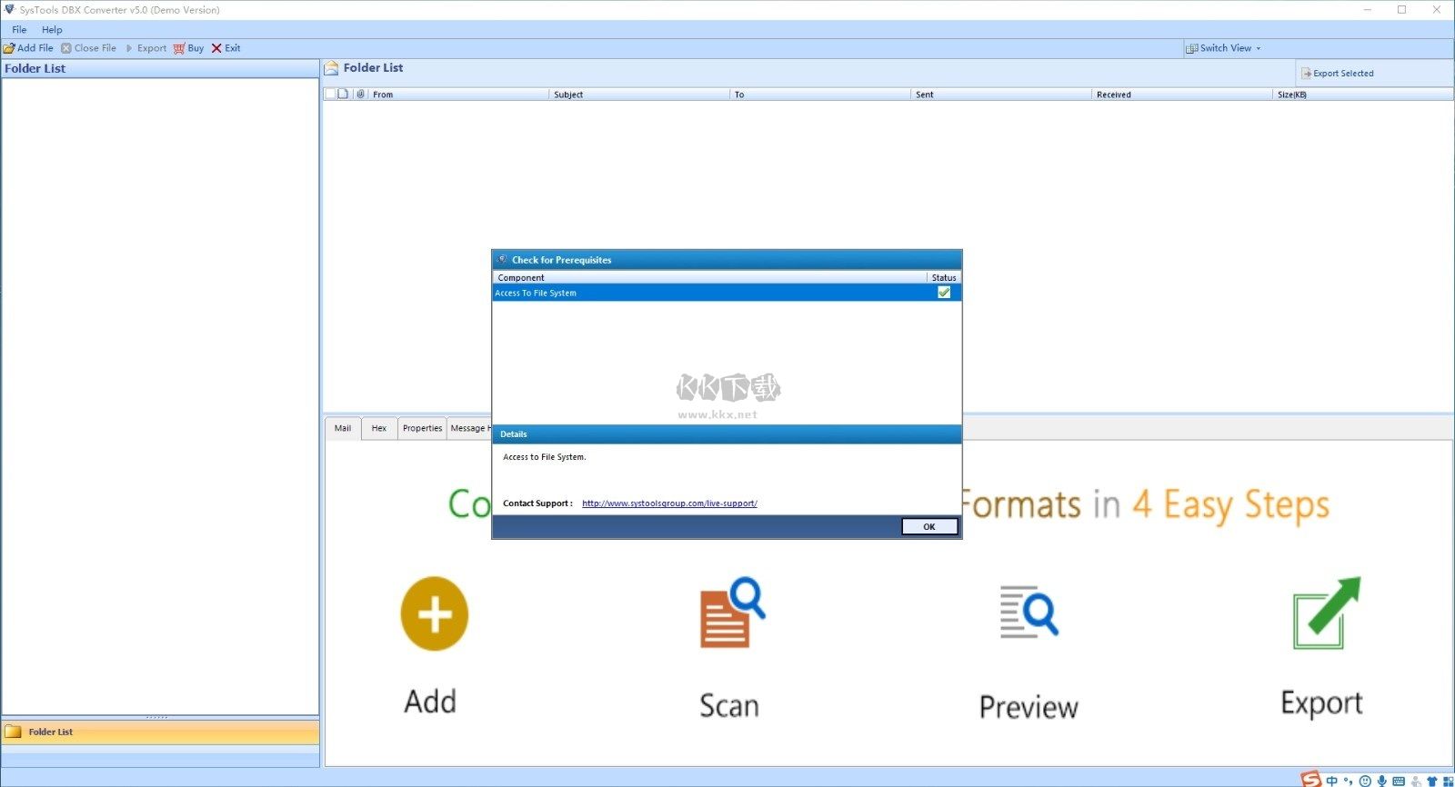Toggle the Access To File System checkbox
The width and height of the screenshot is (1455, 787).
pyautogui.click(x=944, y=293)
